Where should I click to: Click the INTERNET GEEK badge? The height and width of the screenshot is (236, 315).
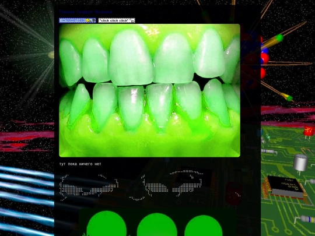[x=78, y=20]
